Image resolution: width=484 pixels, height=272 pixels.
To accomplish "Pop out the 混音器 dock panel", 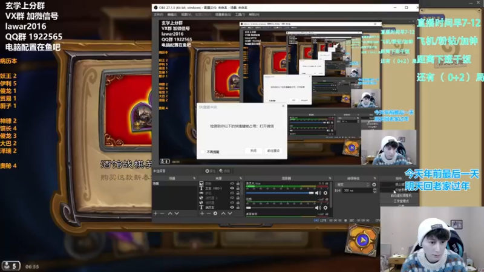I will [330, 178].
